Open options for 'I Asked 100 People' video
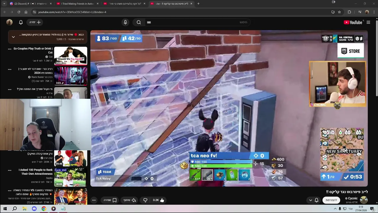The width and height of the screenshot is (378, 213). pyautogui.click(x=9, y=170)
